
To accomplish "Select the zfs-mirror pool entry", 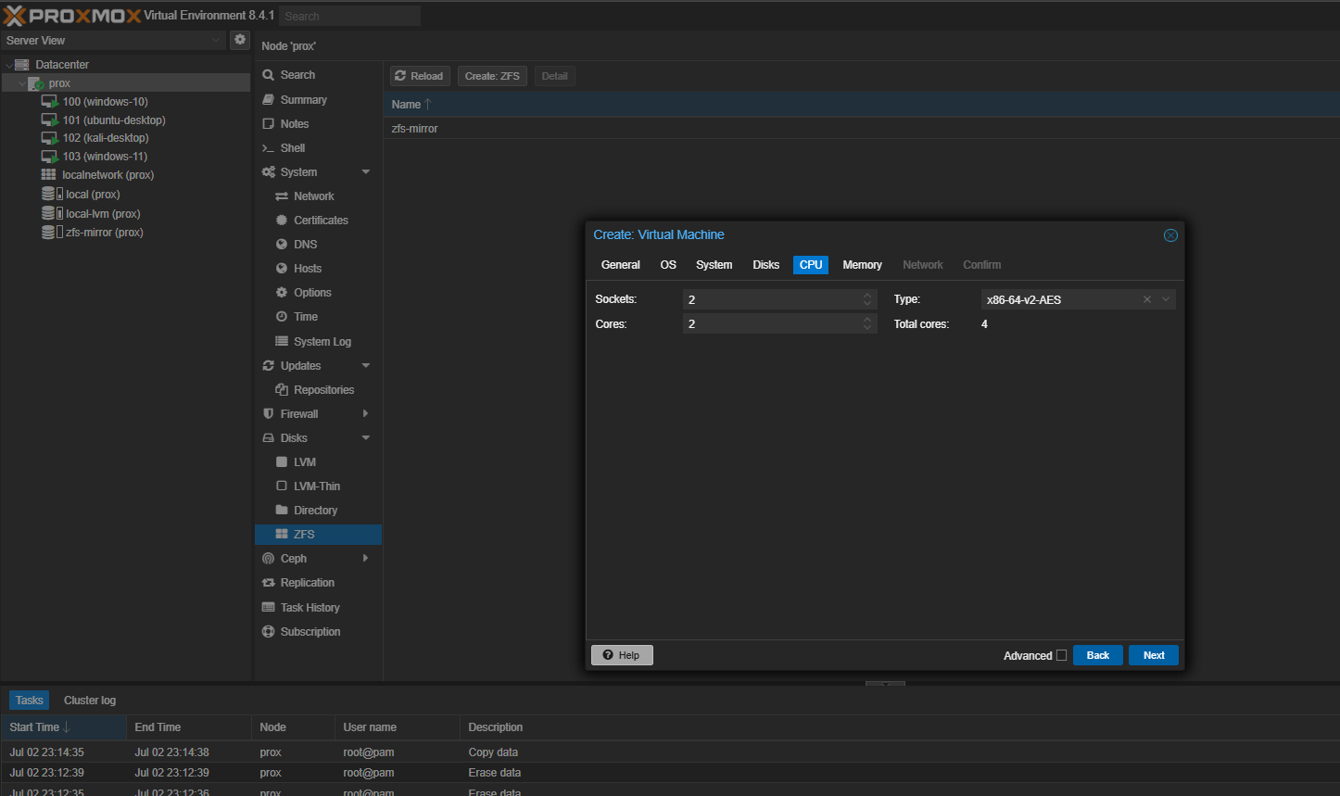I will (416, 128).
